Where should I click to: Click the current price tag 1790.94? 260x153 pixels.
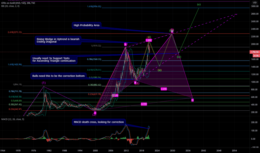[254, 52]
